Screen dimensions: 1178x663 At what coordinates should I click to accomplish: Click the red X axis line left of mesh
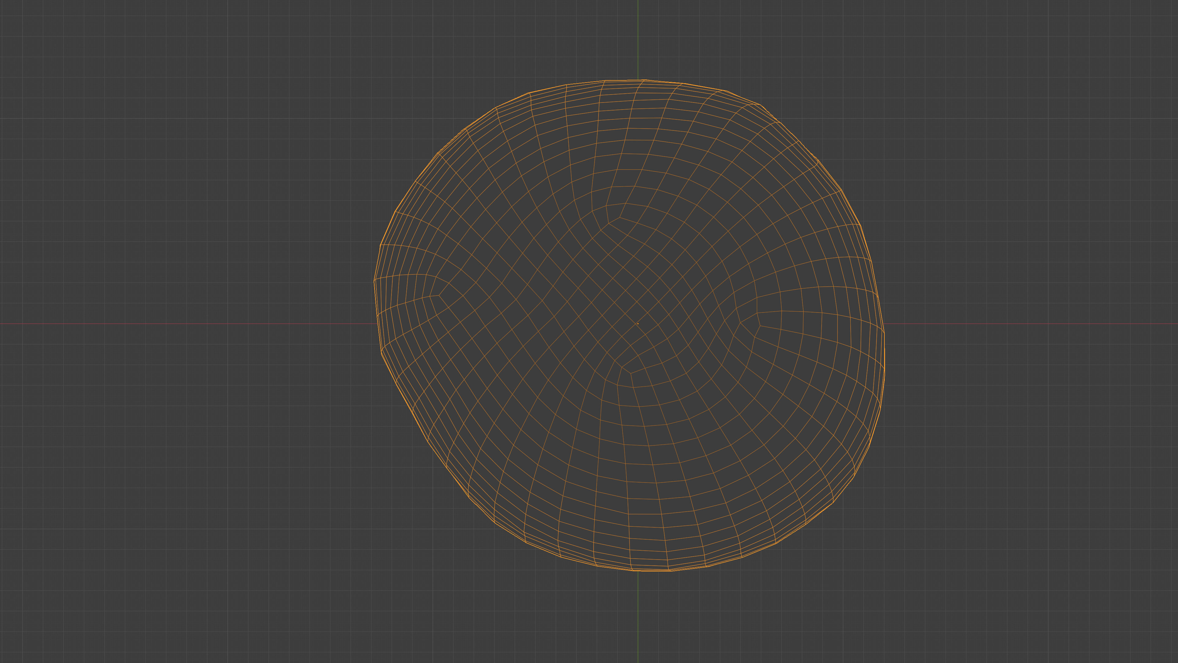click(183, 324)
